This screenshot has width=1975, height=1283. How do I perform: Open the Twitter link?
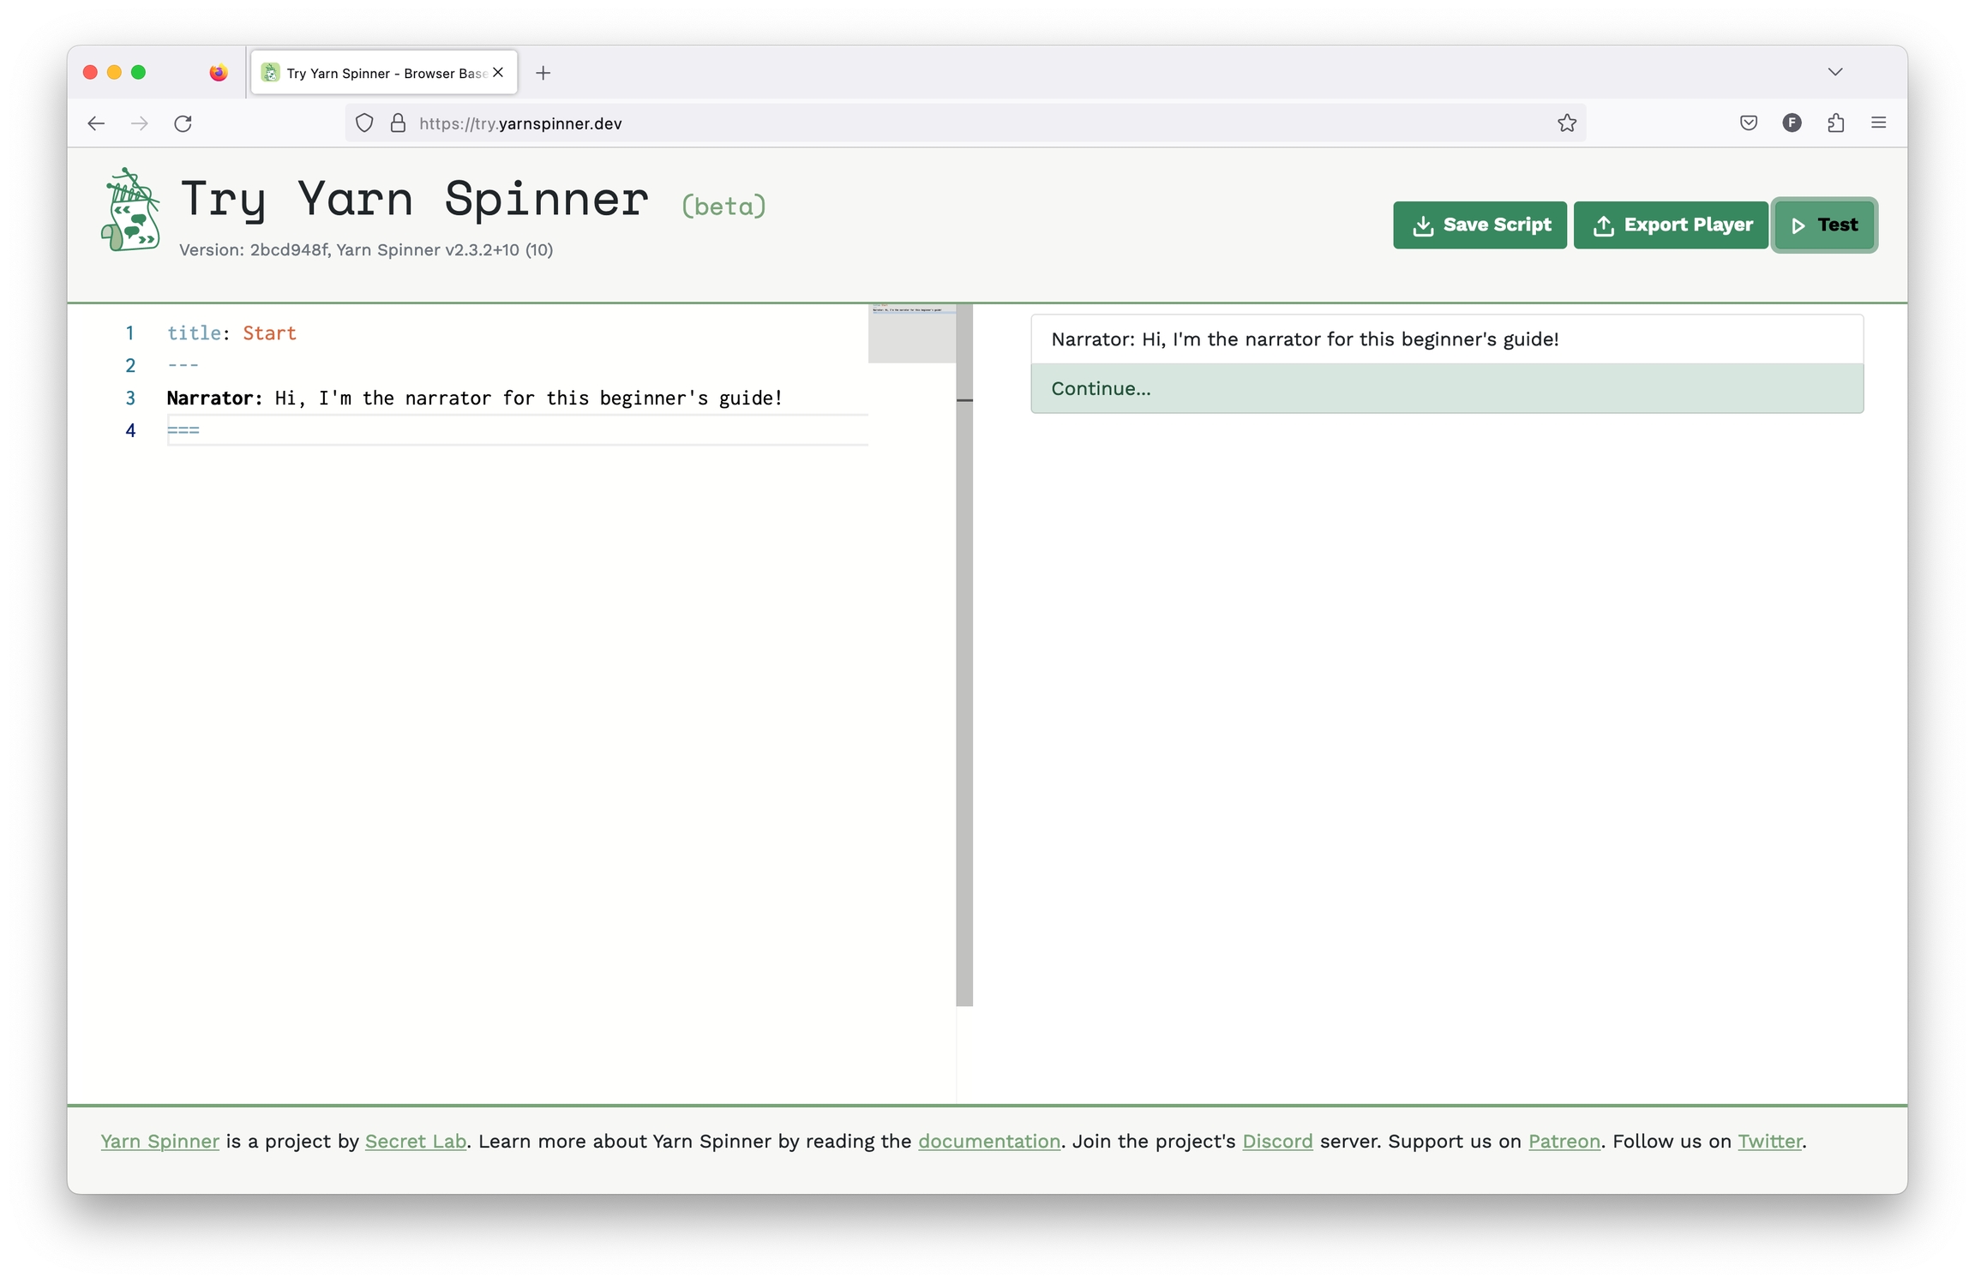(1770, 1142)
